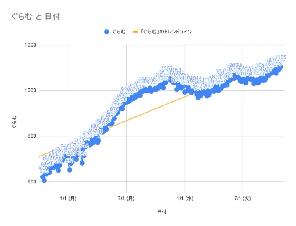The image size is (296, 226).
Task: Select the 600 y-axis tick label
Action: pos(32,181)
